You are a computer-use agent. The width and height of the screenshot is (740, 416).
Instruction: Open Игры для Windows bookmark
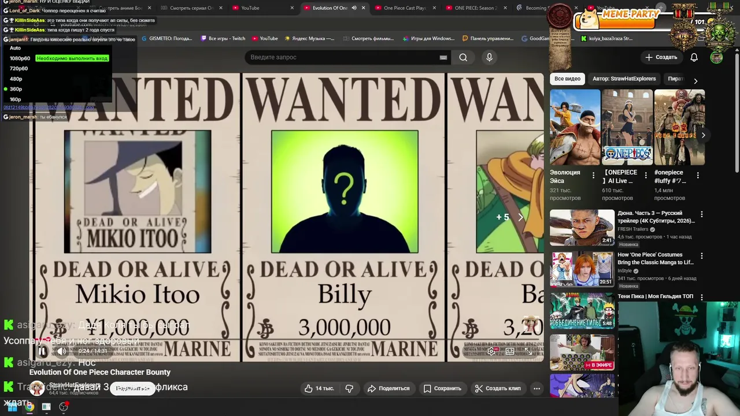(428, 39)
